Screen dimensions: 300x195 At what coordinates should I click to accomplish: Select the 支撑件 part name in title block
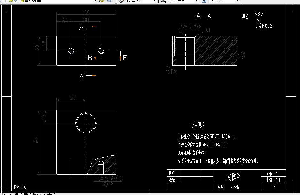click(x=233, y=177)
